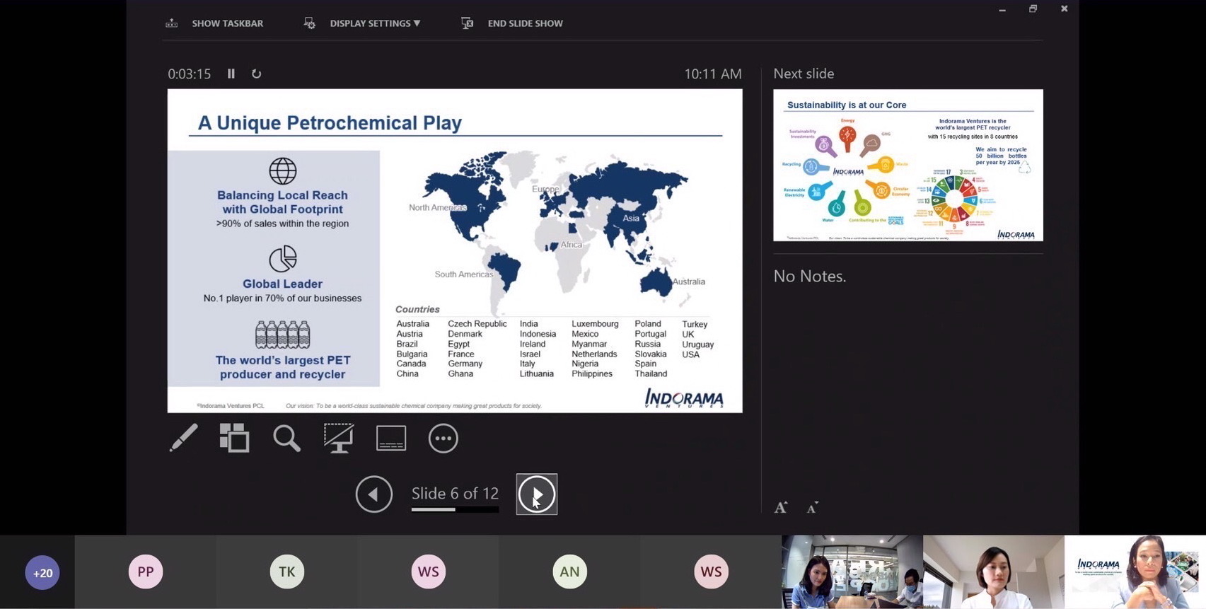
Task: Pause the presentation timer
Action: coord(231,74)
